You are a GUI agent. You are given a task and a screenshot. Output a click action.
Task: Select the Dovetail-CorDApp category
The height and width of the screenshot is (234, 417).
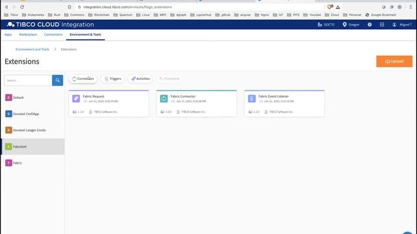pyautogui.click(x=33, y=114)
